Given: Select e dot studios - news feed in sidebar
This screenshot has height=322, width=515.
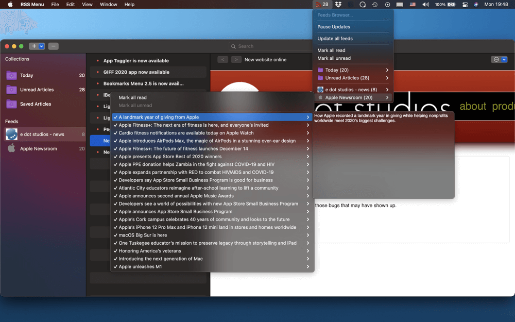Looking at the screenshot, I should pyautogui.click(x=45, y=134).
